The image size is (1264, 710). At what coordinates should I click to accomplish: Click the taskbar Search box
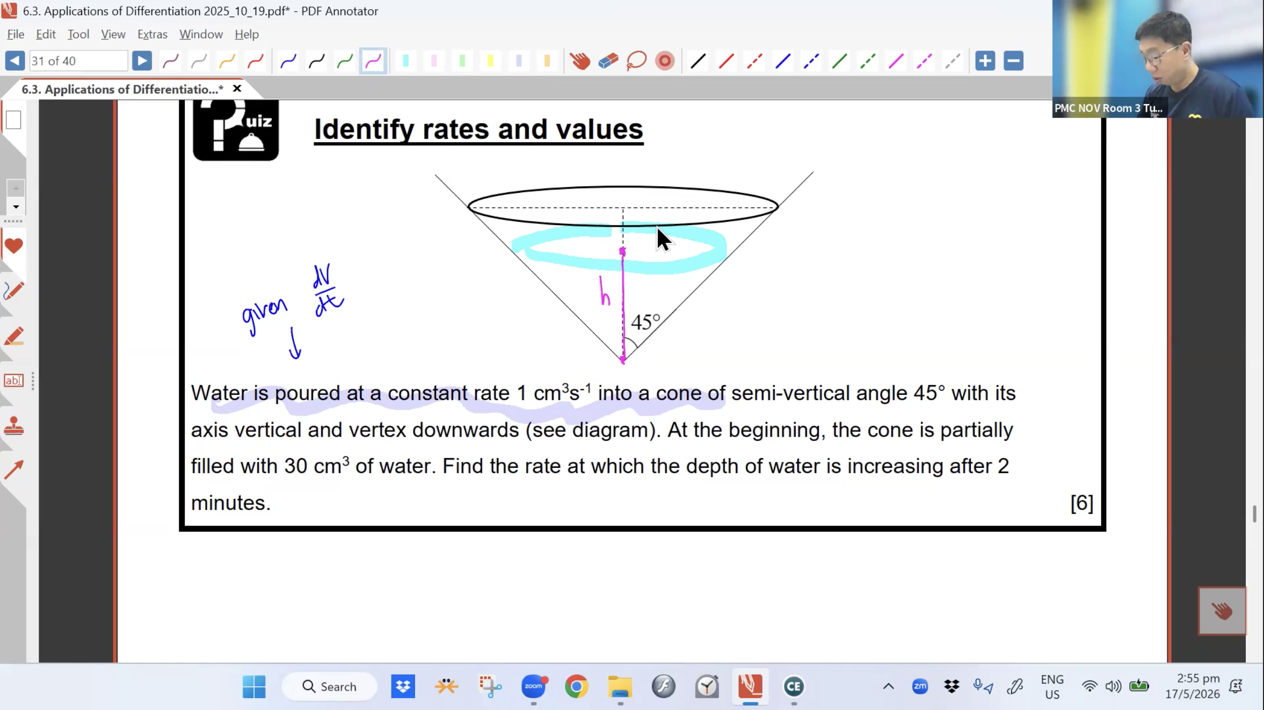[x=329, y=686]
